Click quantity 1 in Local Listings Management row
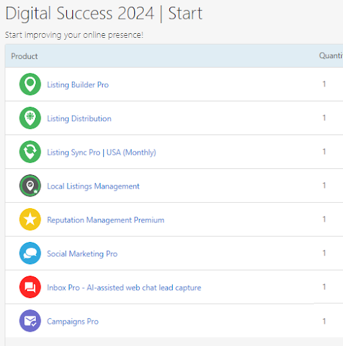343x346 pixels. pos(324,185)
